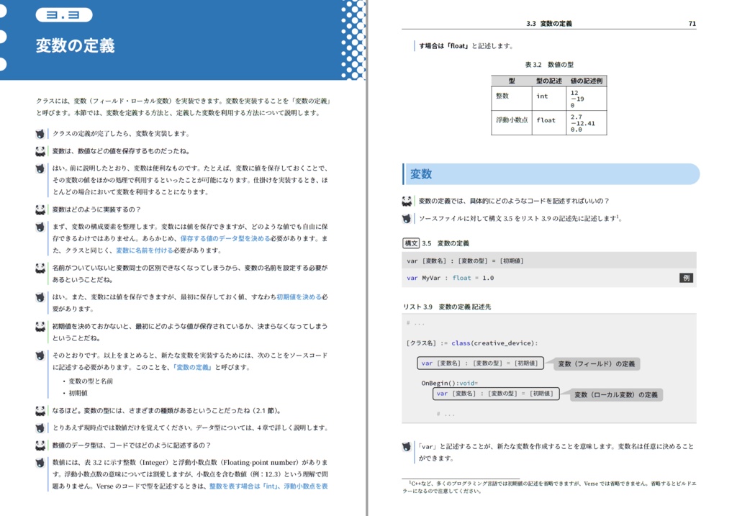Click the footnote superscript 1 after 記述先に記述します

coord(616,218)
